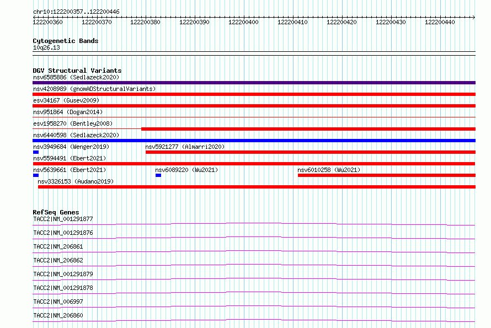Select the Cytogenetic Bands track title

[66, 41]
